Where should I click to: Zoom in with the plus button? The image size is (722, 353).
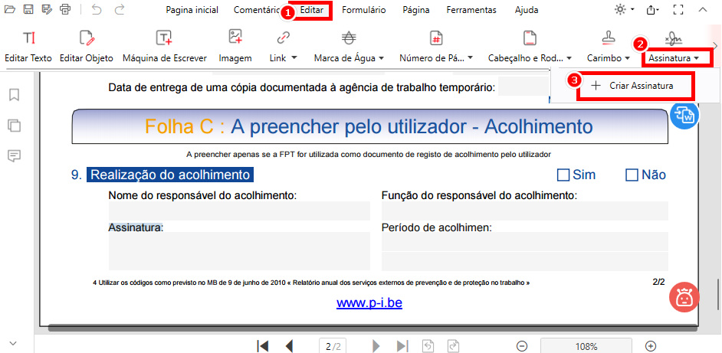coord(650,345)
